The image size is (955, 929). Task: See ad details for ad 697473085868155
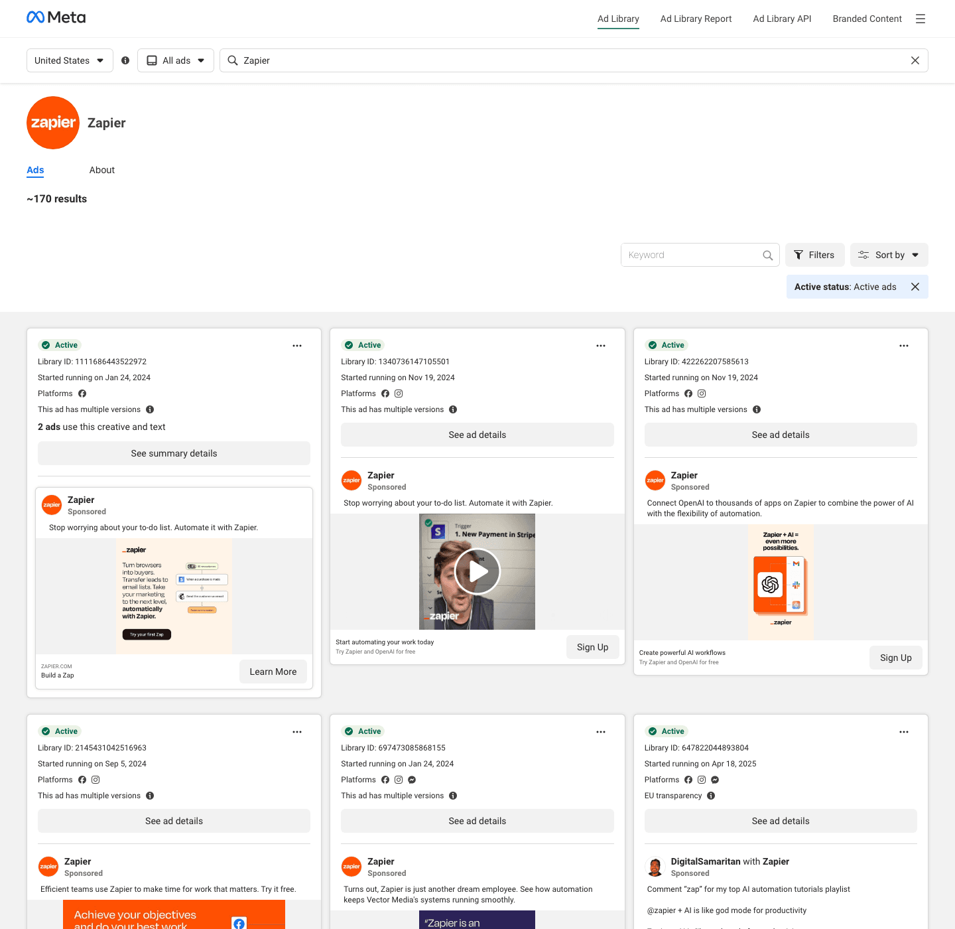click(x=477, y=821)
